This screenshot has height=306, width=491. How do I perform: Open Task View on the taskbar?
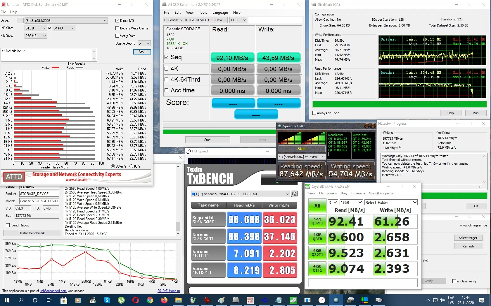49,300
